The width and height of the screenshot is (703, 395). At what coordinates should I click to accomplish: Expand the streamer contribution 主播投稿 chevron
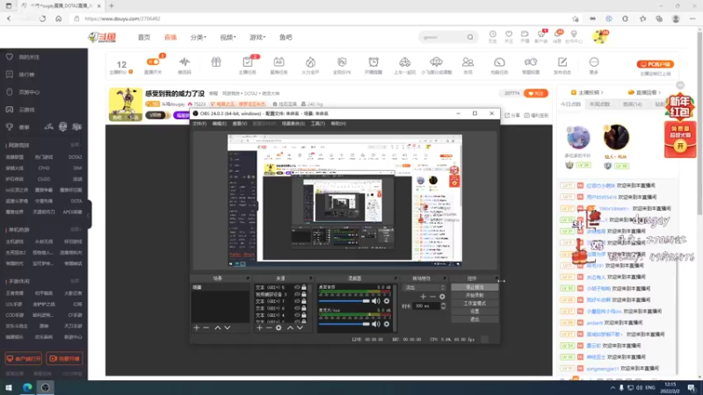[x=602, y=92]
